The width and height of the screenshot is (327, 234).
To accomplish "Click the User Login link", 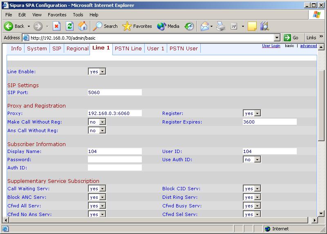I will pos(271,46).
